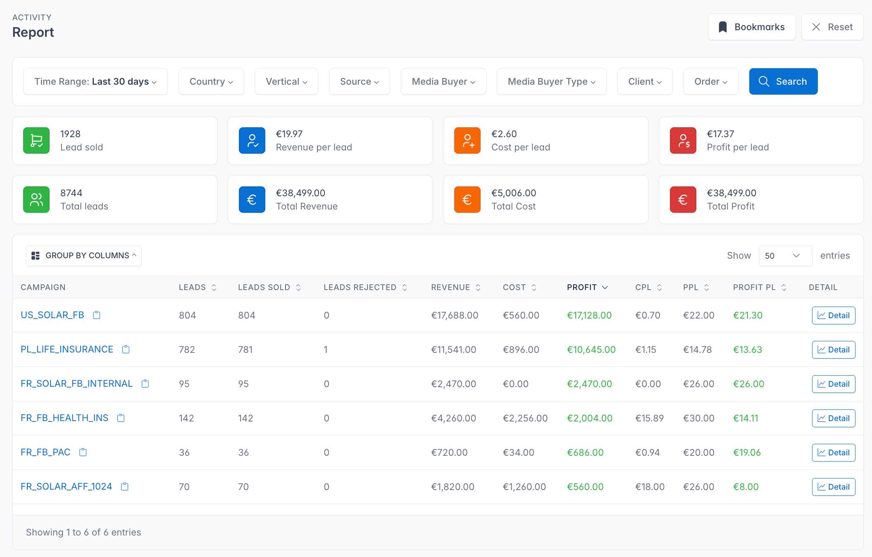Expand the Vertical filter dropdown
Screen dimensions: 872x557
[x=286, y=81]
